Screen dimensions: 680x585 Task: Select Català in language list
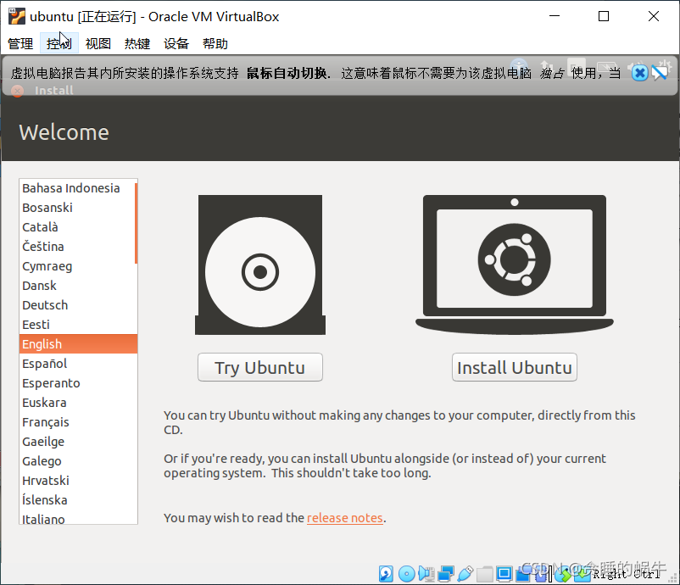[77, 227]
